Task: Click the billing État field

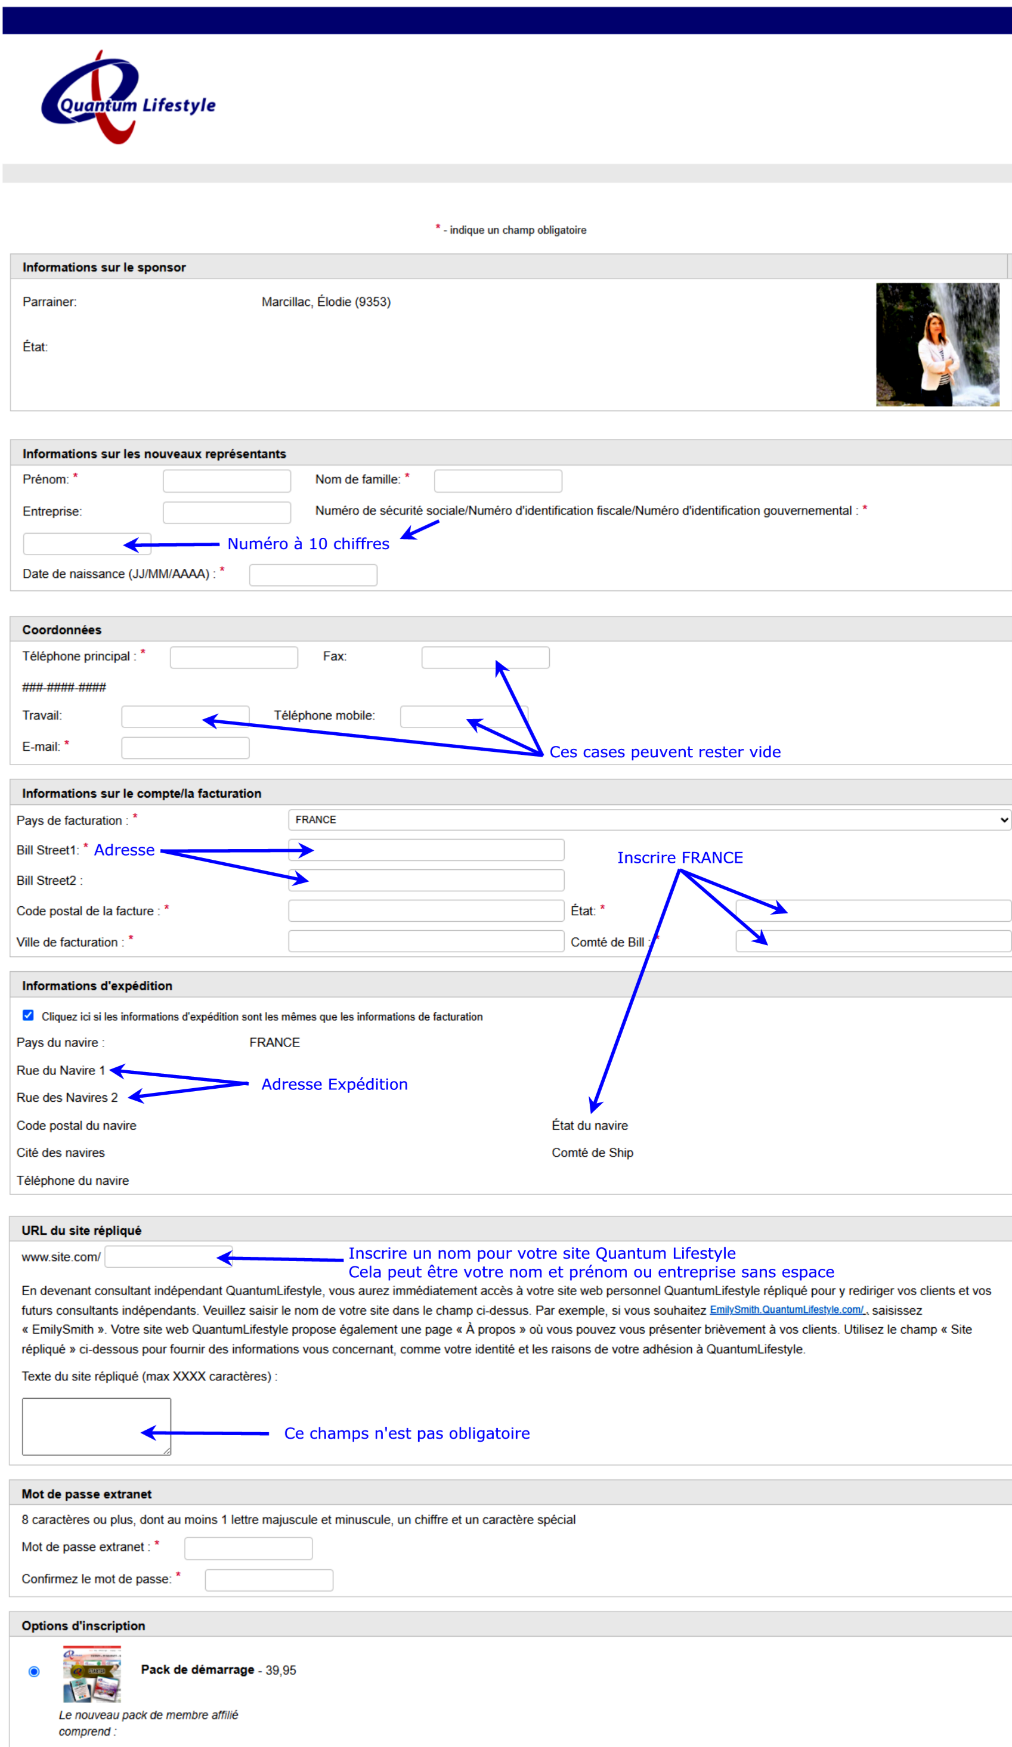Action: 874,911
